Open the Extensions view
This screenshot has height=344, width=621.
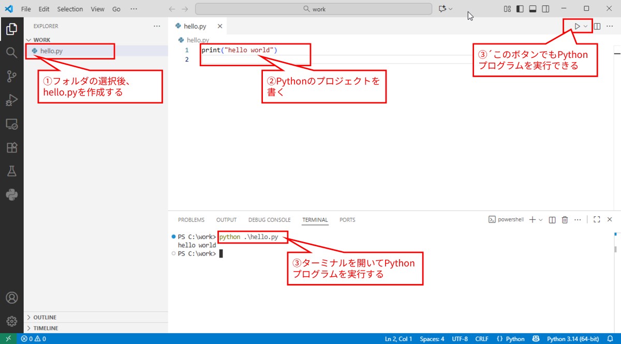pos(11,147)
